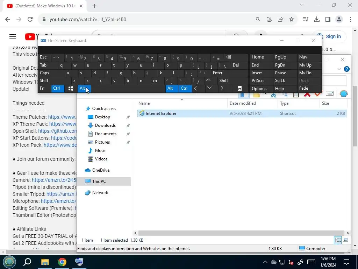
Task: Open Chrome side panel icon
Action: pos(328,20)
